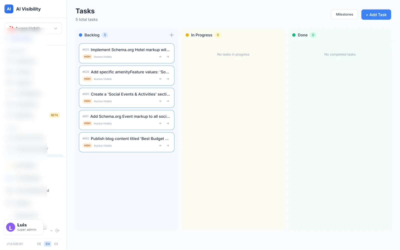Click the Done column title
The image size is (400, 250).
pos(302,35)
